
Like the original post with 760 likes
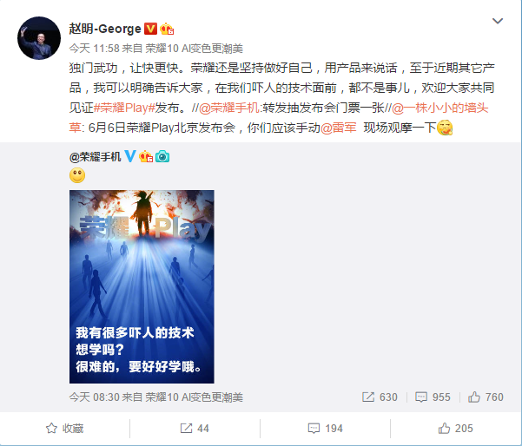pyautogui.click(x=486, y=397)
